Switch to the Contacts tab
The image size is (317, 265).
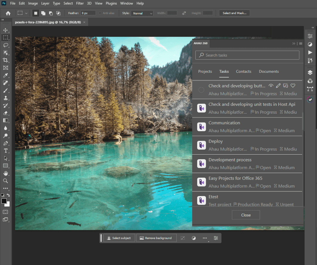[243, 71]
